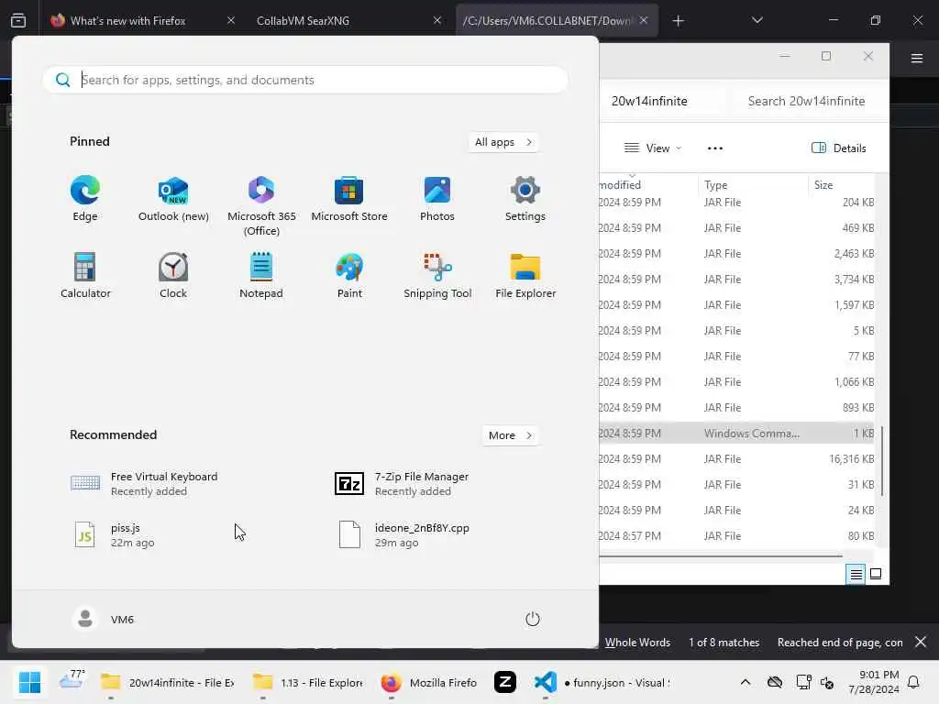Open the Paint app
939x704 pixels.
click(x=349, y=275)
